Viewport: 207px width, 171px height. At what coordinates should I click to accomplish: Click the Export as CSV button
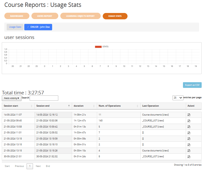tap(192, 85)
